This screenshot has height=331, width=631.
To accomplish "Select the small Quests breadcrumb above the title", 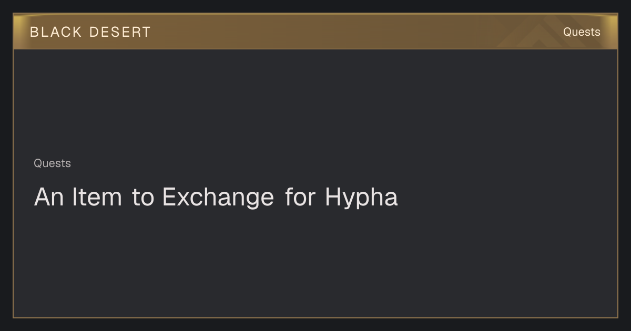I will (x=52, y=163).
